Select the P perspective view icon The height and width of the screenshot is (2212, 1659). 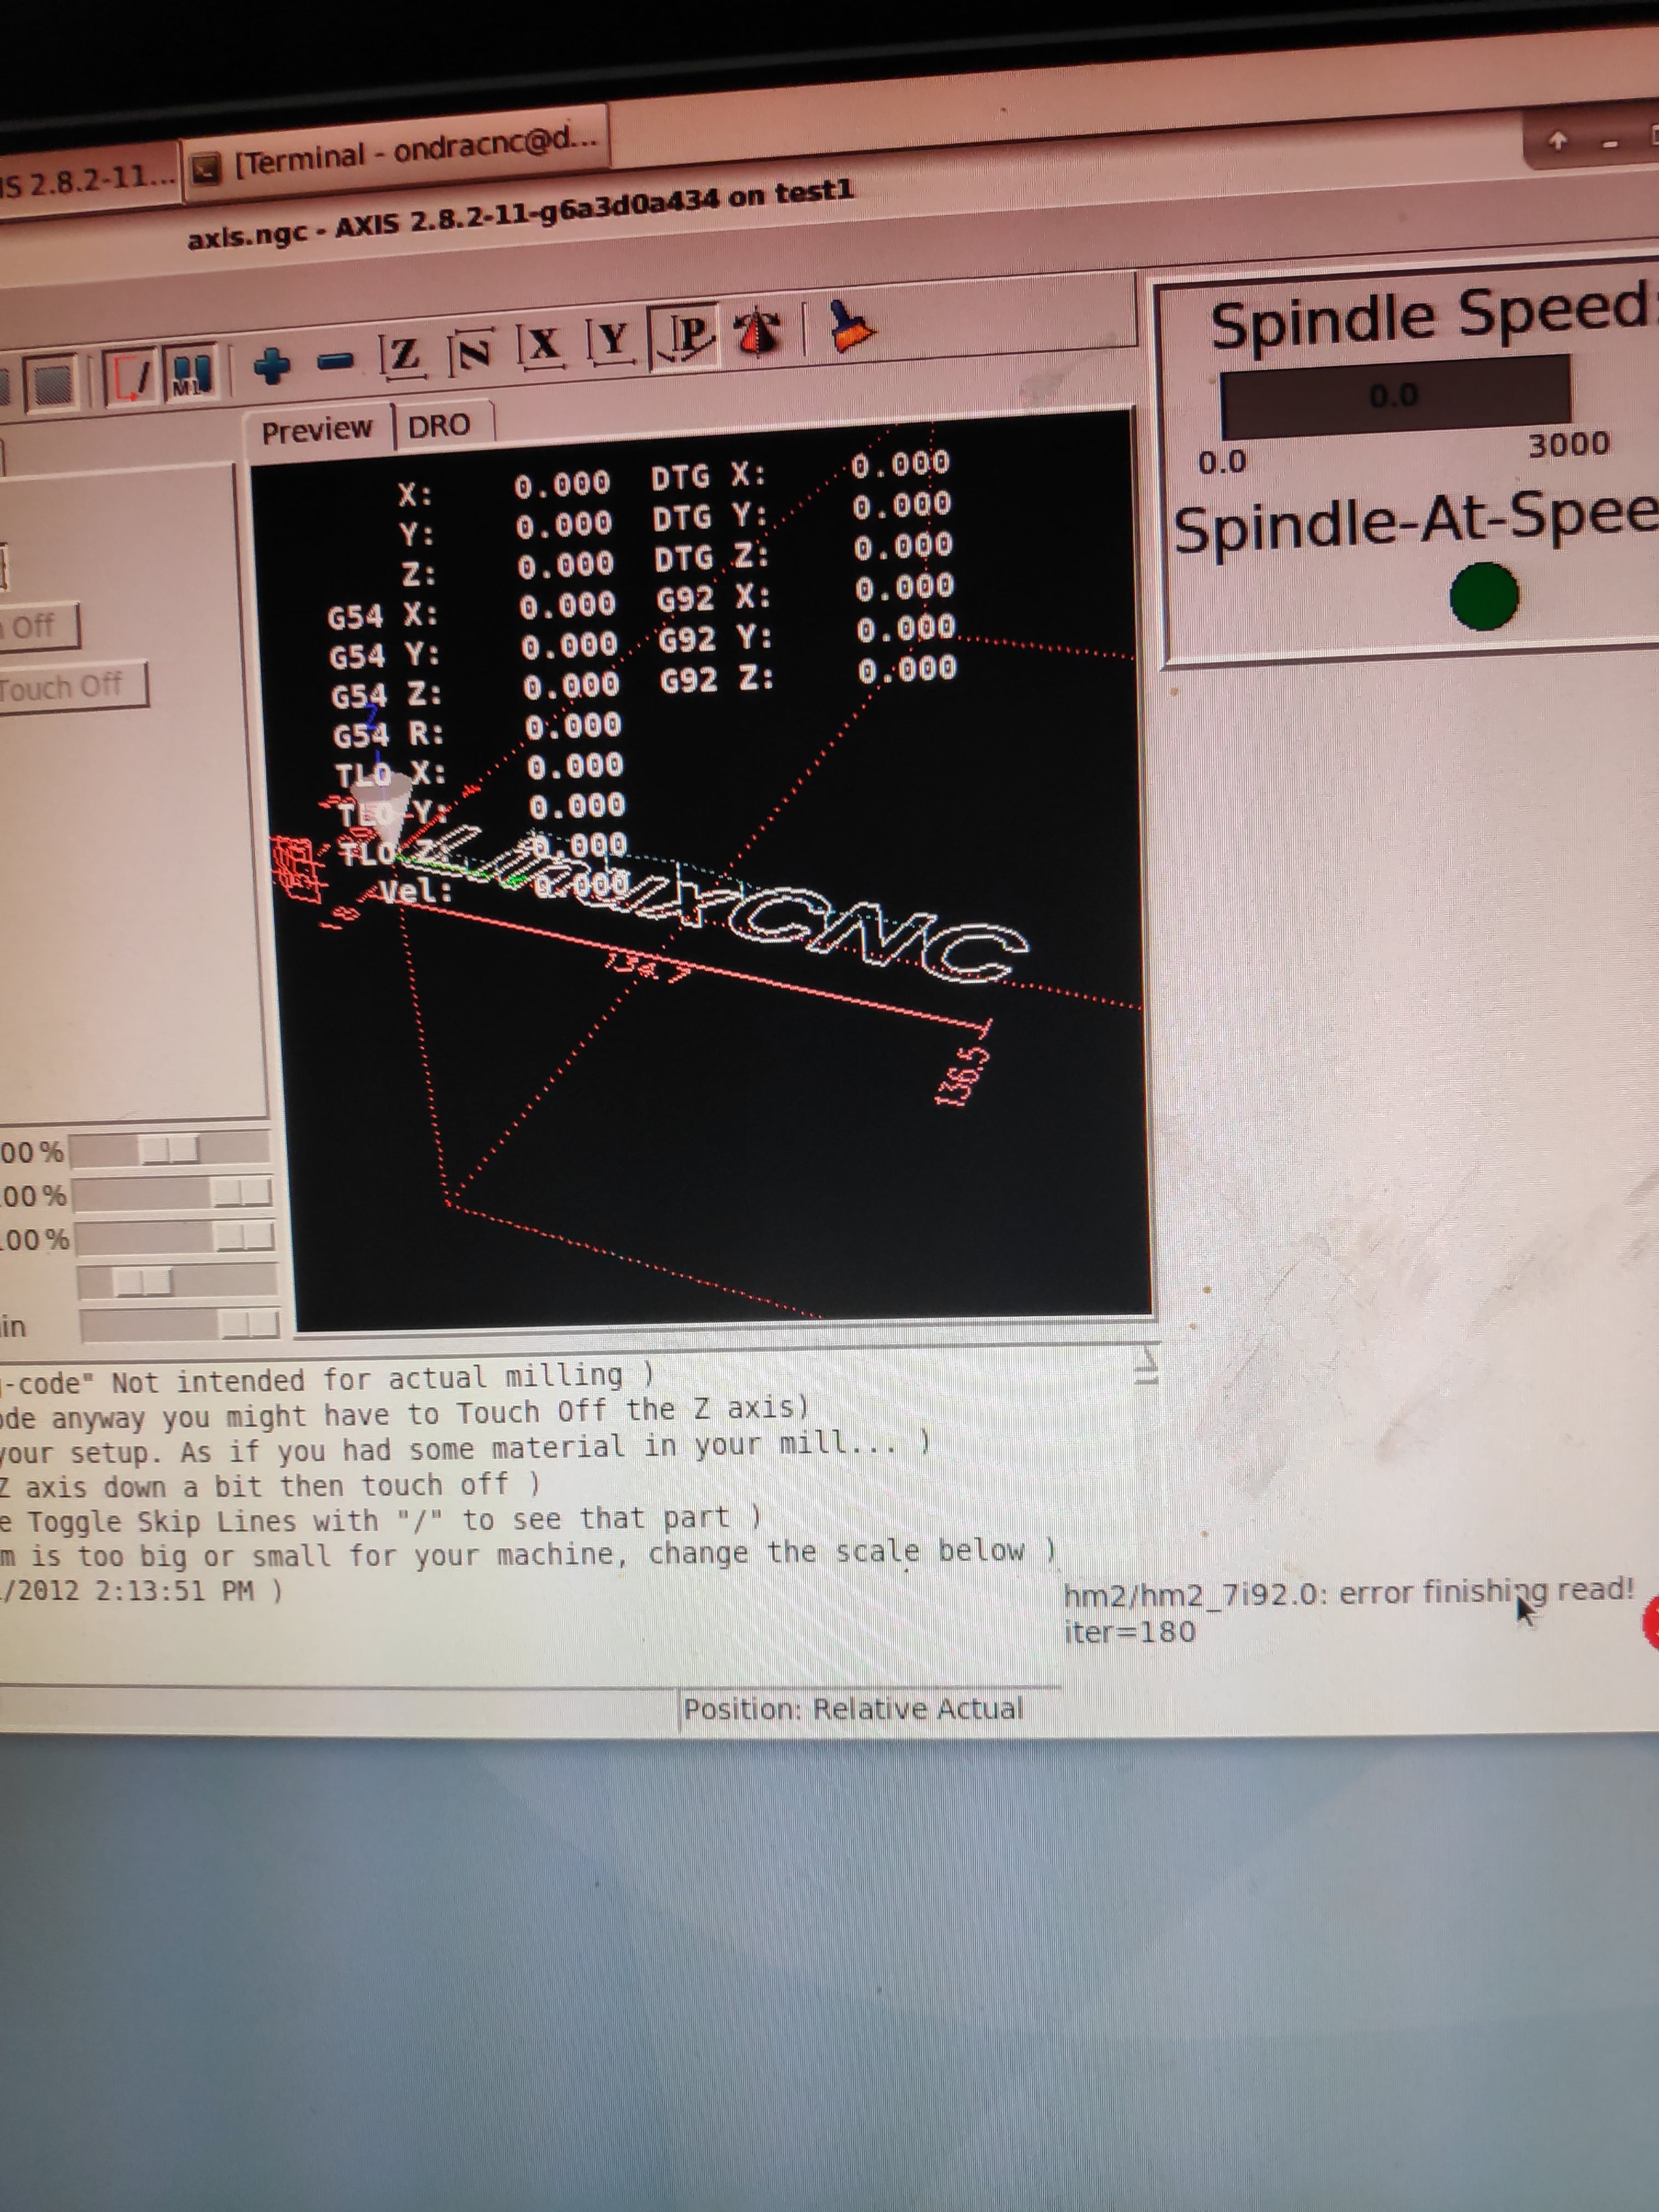[x=686, y=337]
